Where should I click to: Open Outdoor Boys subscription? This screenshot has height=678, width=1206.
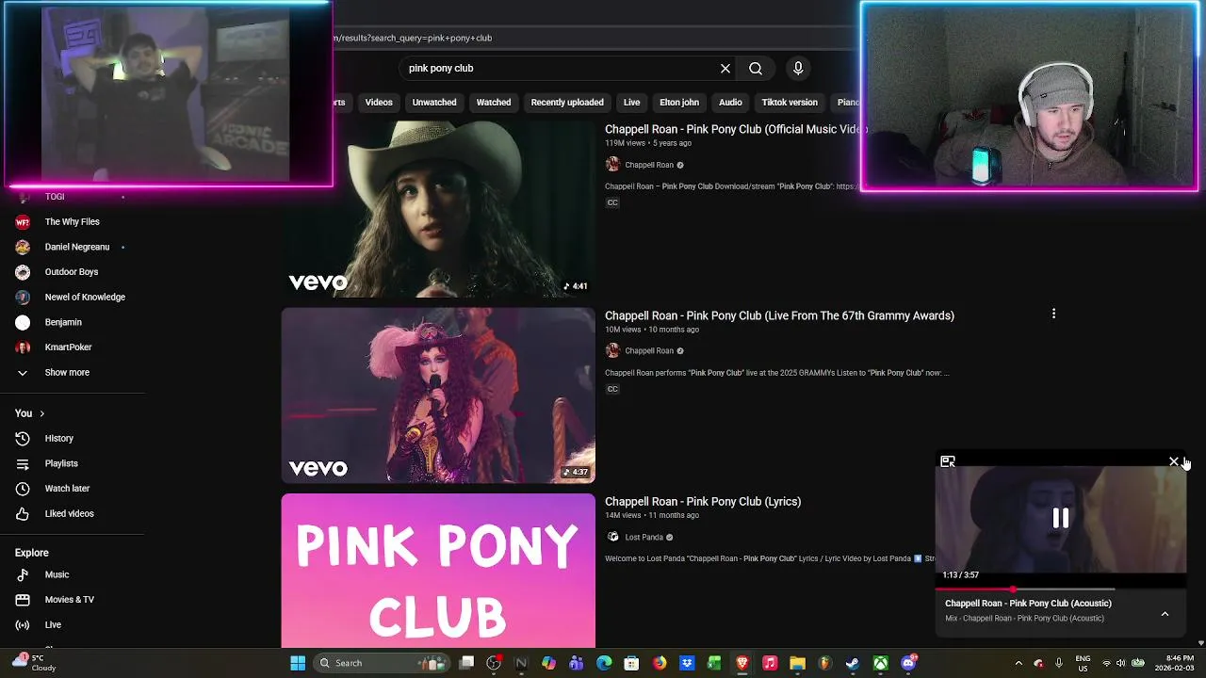tap(73, 272)
